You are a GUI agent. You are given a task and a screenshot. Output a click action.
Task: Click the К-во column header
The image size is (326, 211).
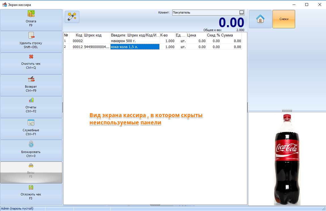167,35
